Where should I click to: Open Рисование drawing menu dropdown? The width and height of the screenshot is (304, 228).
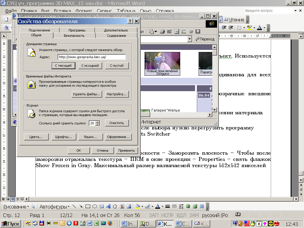click(16, 207)
